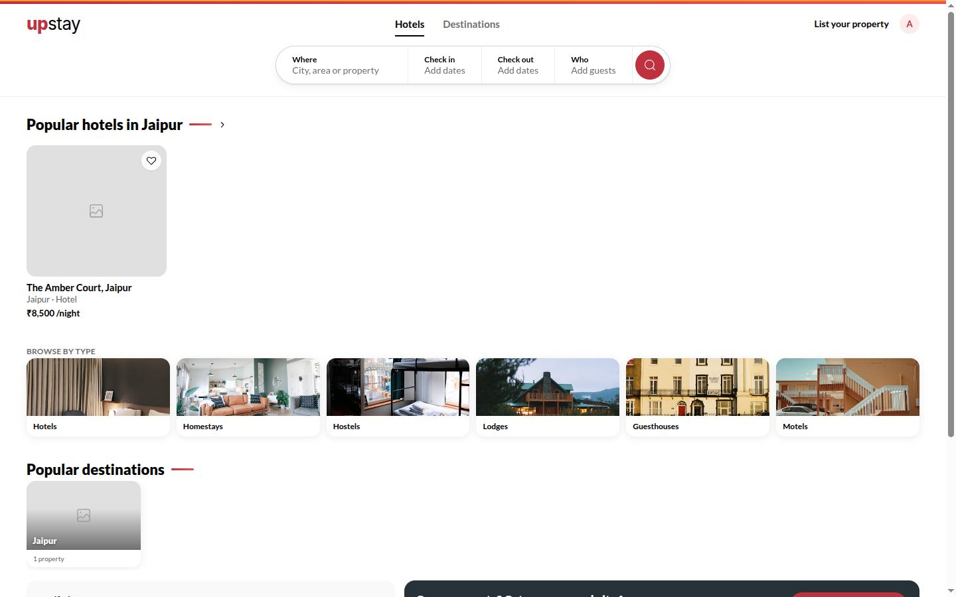Browse the Hotels type card
Screen dimensions: 956x597
click(x=98, y=397)
